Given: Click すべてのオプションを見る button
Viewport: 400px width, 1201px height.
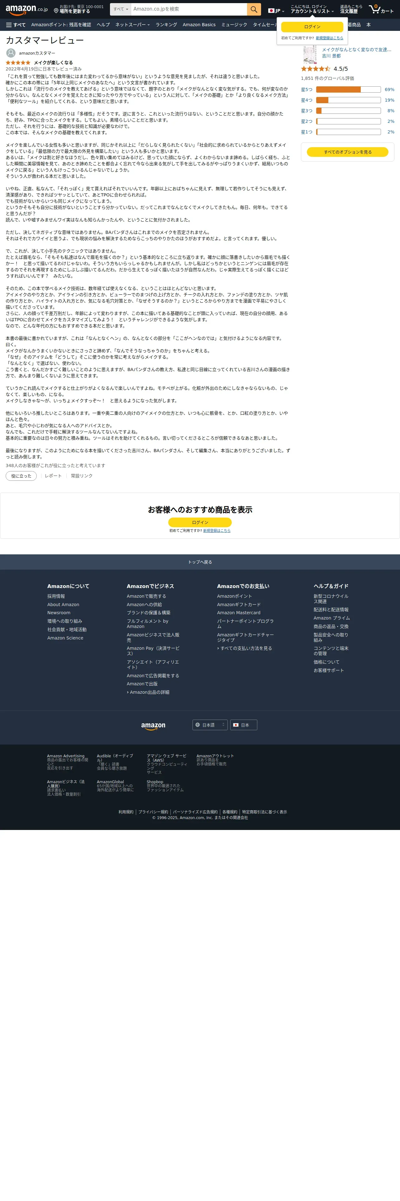Looking at the screenshot, I should click(347, 152).
